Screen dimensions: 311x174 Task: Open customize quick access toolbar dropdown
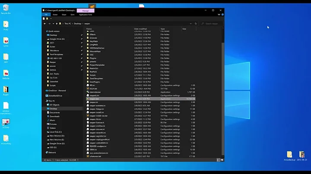point(51,19)
